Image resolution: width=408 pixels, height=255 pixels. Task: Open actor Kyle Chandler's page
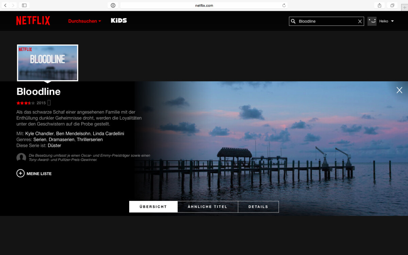[x=39, y=134]
